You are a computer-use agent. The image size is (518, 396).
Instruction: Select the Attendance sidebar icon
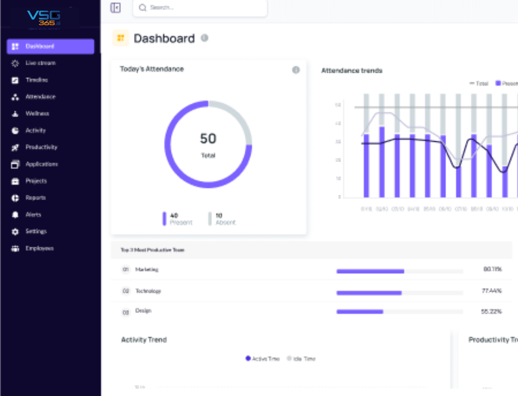(15, 96)
